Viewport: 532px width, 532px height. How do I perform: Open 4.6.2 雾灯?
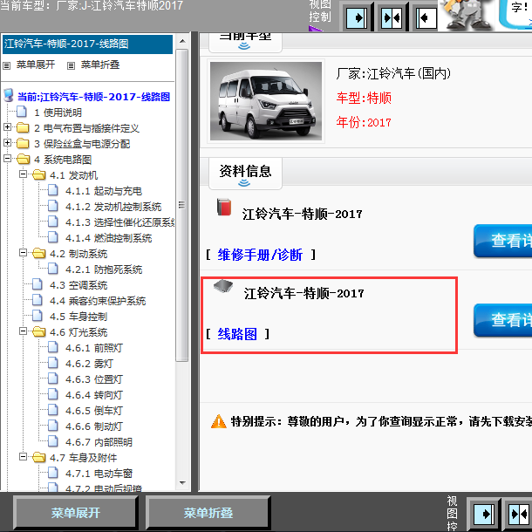(x=89, y=364)
